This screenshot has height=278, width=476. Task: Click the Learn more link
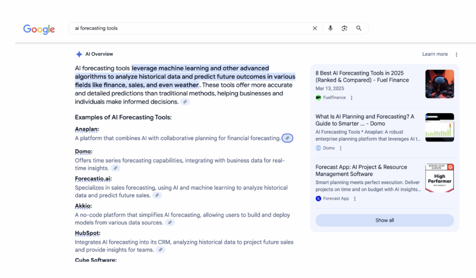point(435,54)
